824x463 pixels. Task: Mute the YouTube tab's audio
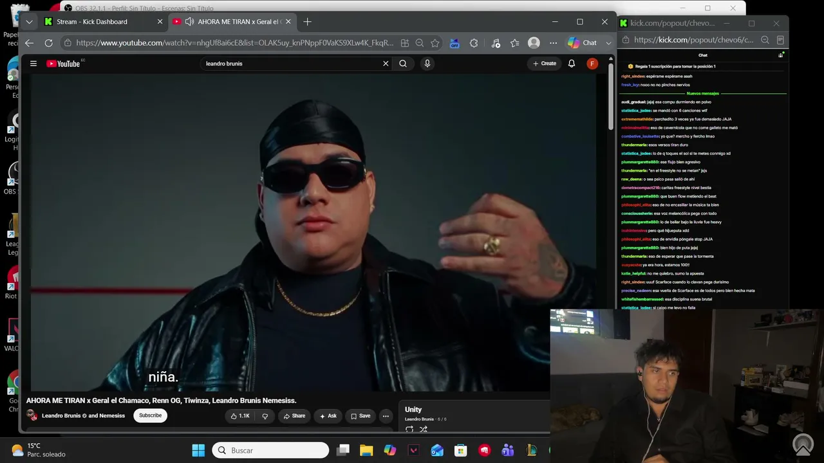pyautogui.click(x=189, y=22)
